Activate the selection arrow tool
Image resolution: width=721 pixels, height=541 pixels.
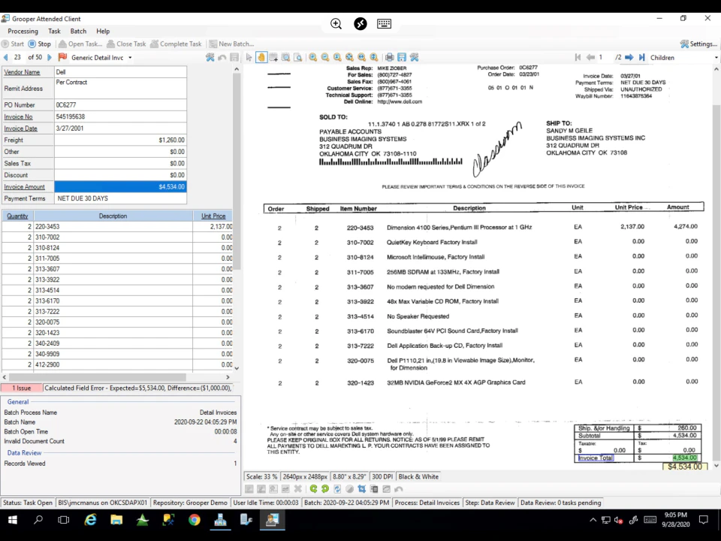click(247, 57)
